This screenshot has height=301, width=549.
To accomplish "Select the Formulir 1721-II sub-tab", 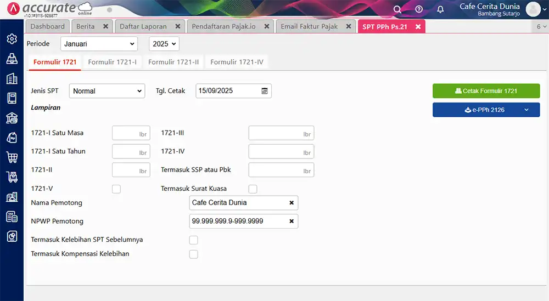I will coord(173,62).
